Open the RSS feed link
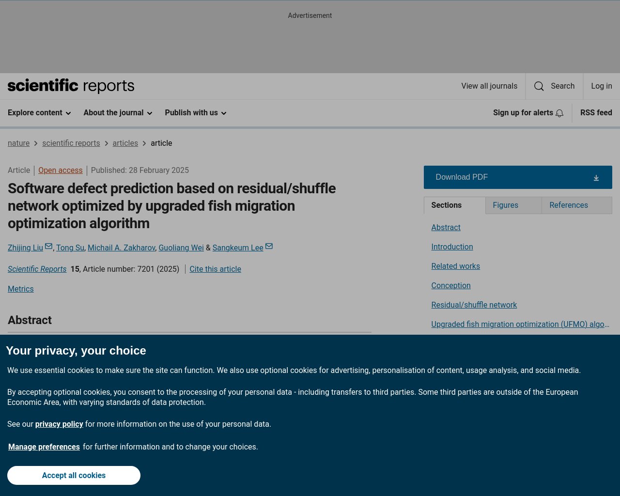 click(x=596, y=113)
